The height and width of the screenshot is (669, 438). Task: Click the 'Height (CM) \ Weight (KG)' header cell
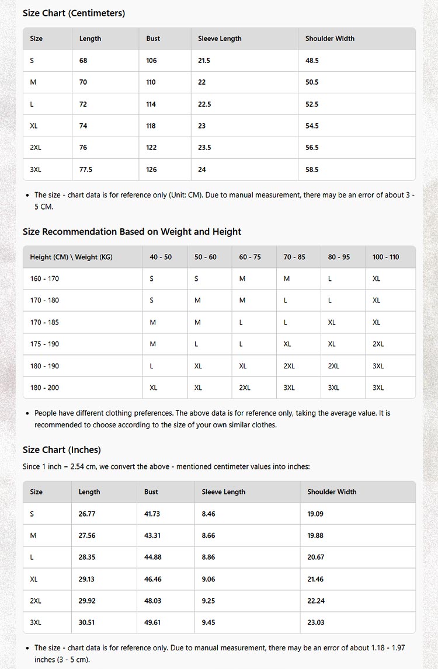pyautogui.click(x=71, y=257)
